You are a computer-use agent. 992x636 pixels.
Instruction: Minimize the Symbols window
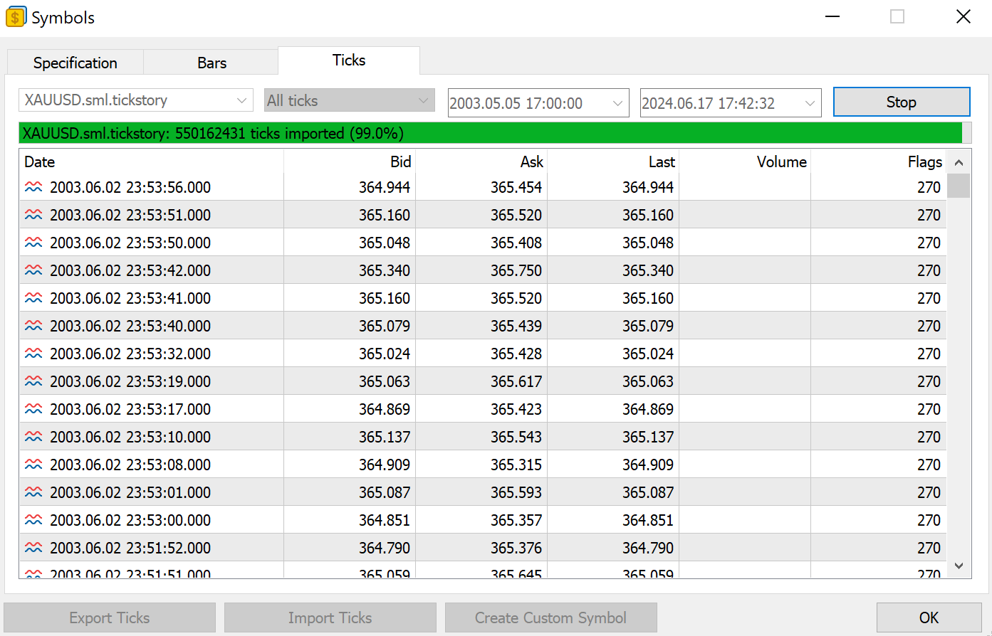[x=832, y=16]
